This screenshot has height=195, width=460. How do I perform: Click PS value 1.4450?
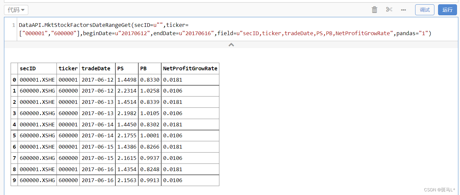pos(127,125)
